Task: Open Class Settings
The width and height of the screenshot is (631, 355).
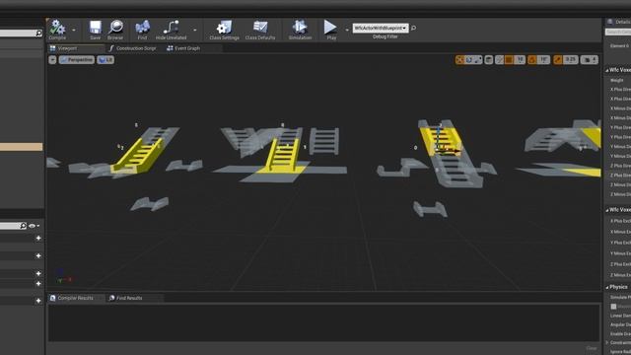Action: click(x=224, y=30)
